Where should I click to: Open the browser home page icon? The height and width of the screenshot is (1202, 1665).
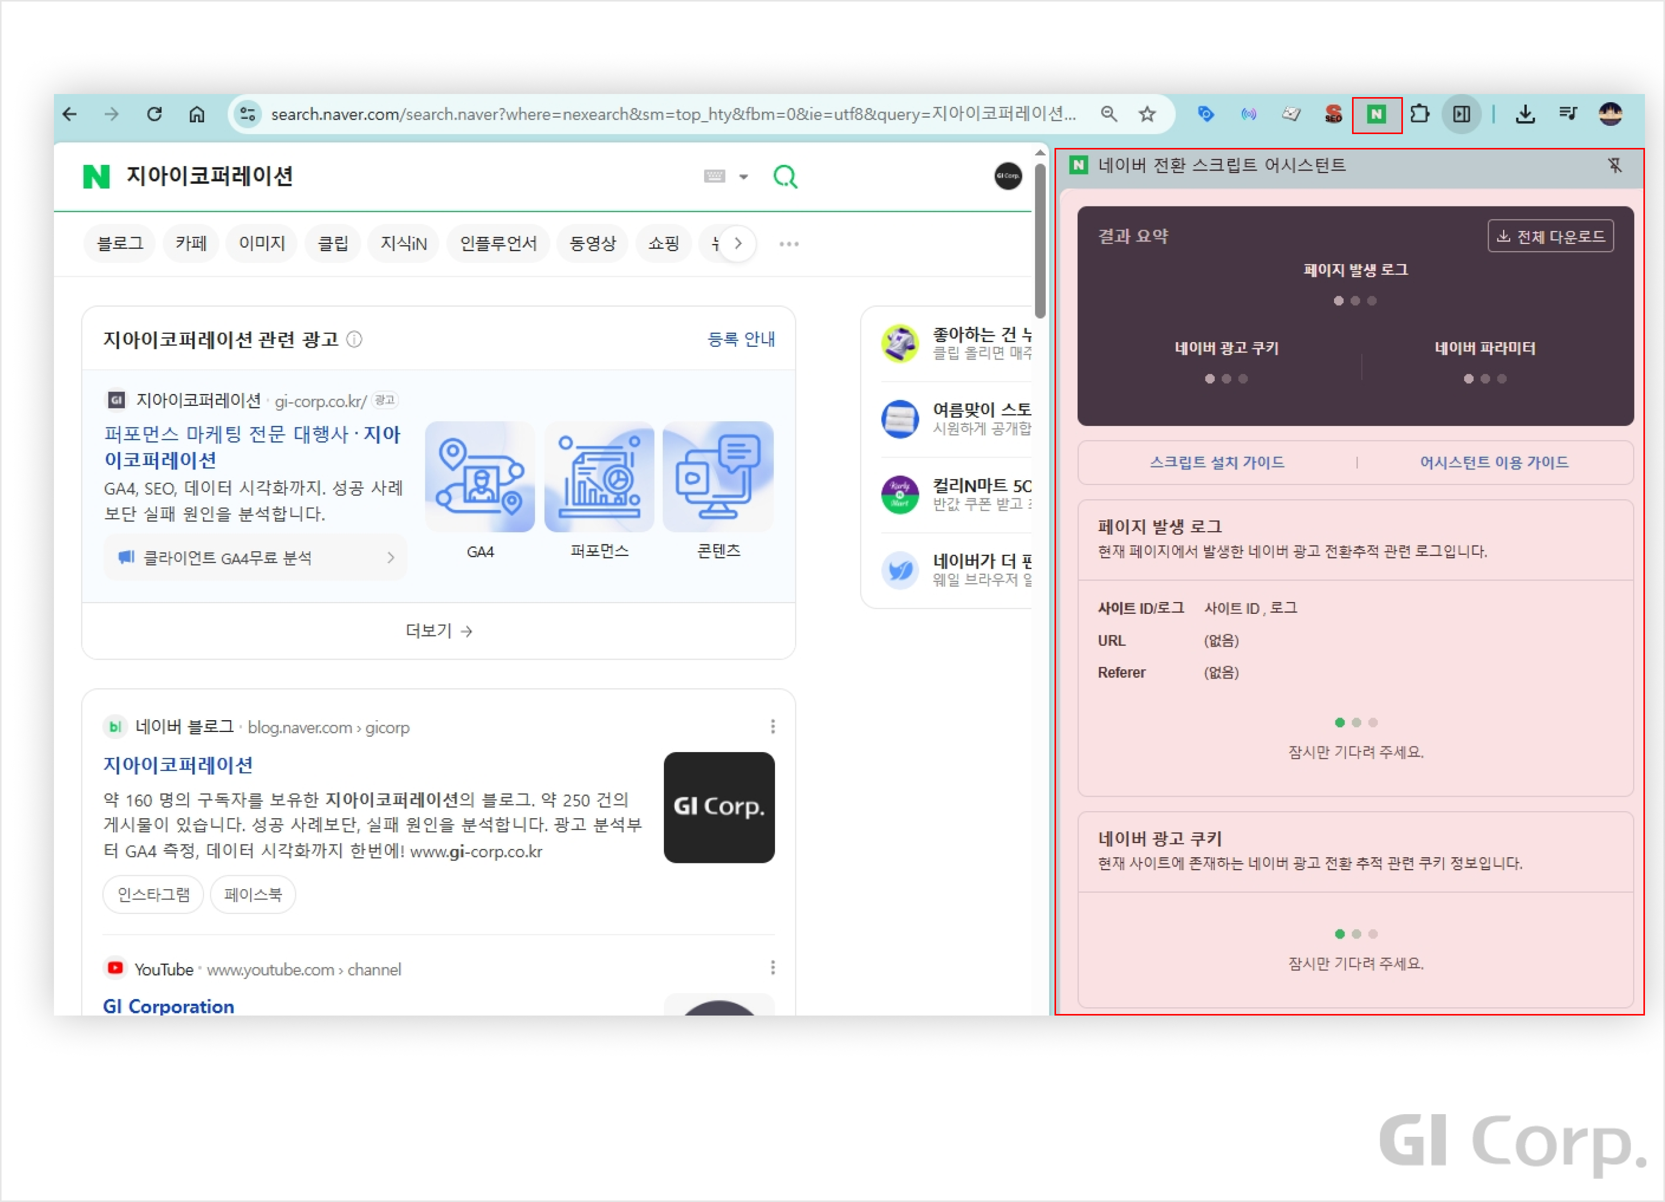197,115
